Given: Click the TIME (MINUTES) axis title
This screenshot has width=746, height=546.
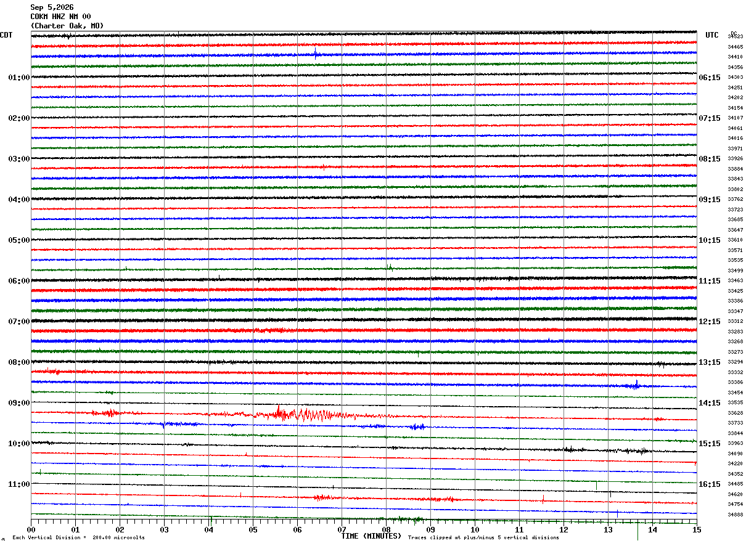Looking at the screenshot, I should pyautogui.click(x=371, y=536).
